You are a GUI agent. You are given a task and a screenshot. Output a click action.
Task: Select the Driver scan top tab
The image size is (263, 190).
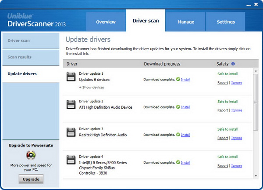[x=146, y=21]
